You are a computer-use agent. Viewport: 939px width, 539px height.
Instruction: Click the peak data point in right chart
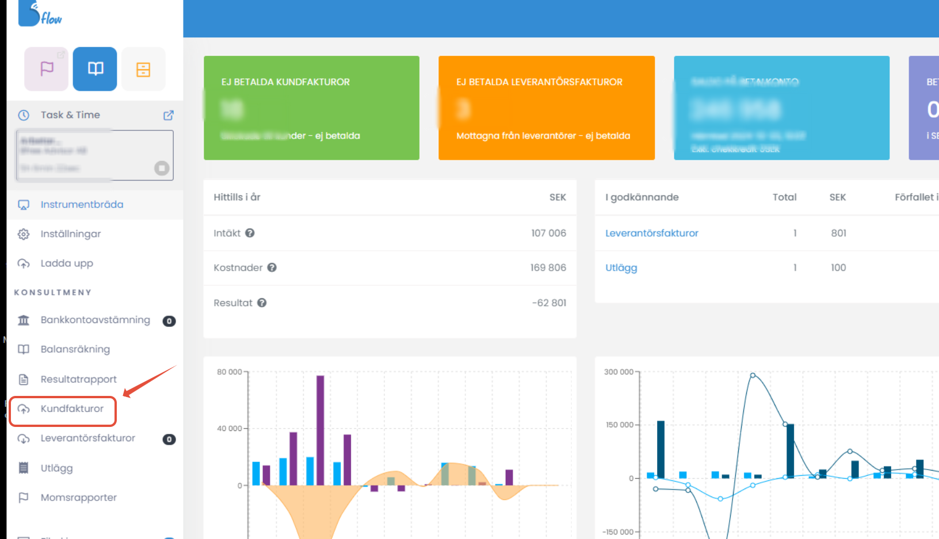click(753, 376)
